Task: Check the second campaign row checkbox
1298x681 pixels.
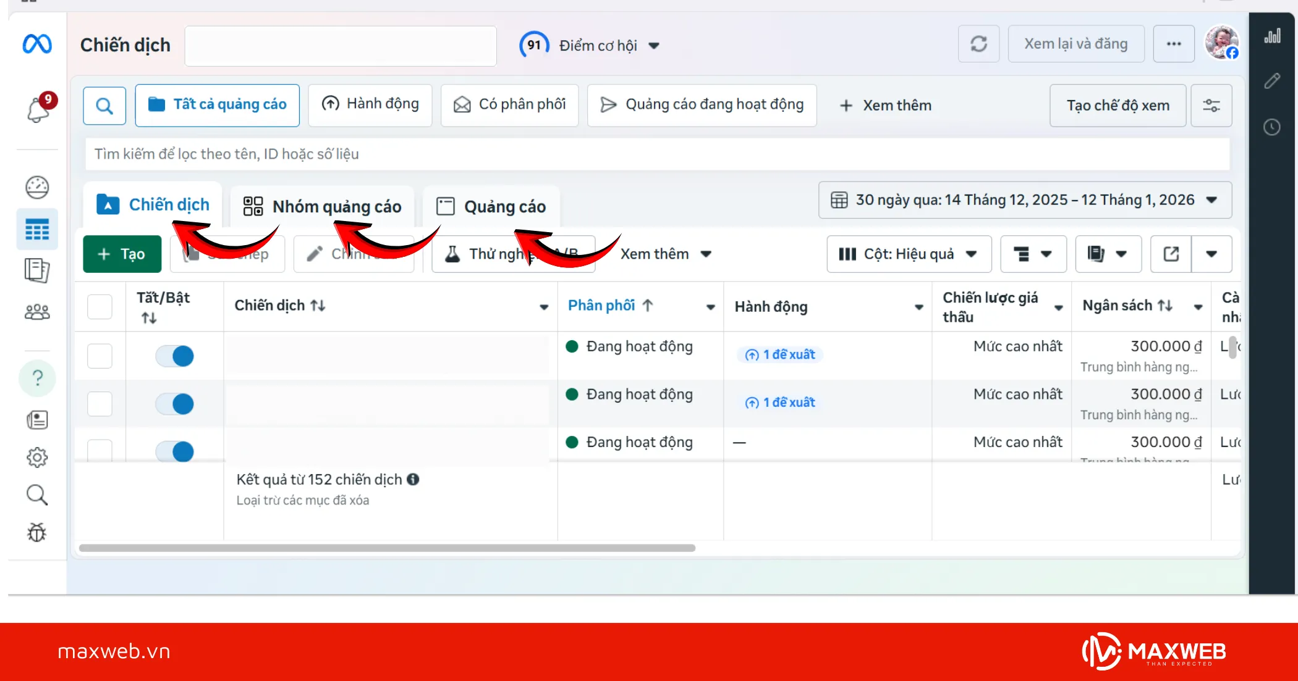Action: pyautogui.click(x=99, y=404)
